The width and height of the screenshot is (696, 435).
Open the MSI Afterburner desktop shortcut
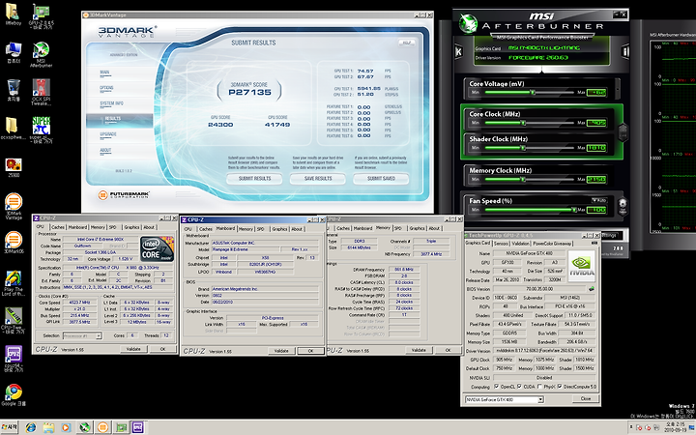click(42, 54)
